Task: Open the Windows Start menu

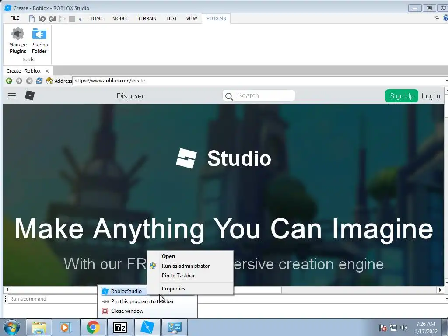Action: (x=12, y=327)
